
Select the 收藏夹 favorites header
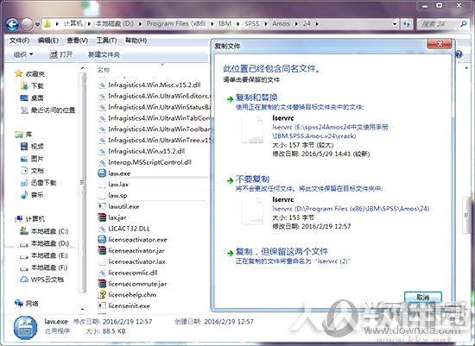(29, 74)
